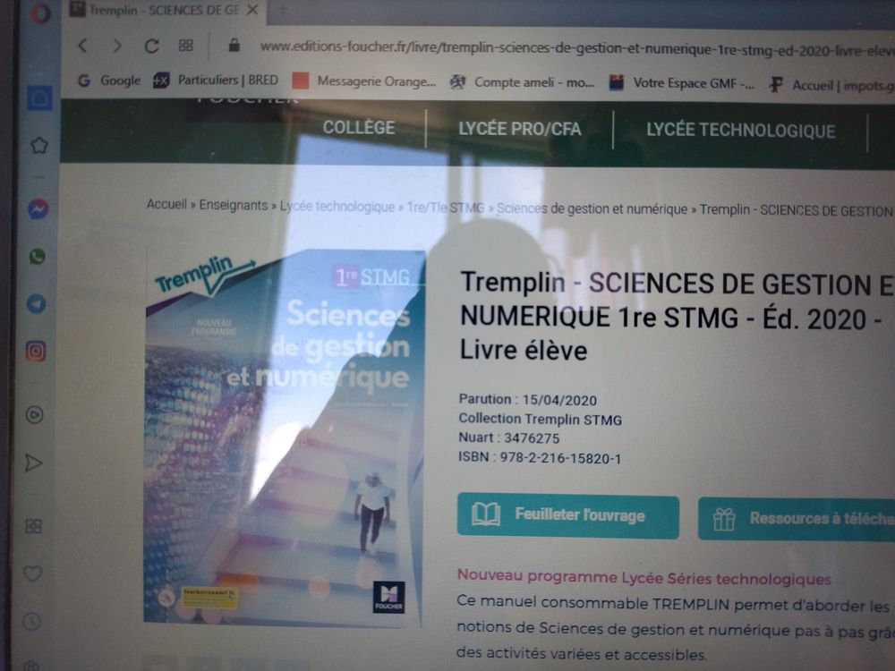Click the padlock site security icon
The height and width of the screenshot is (671, 895).
pos(234,45)
